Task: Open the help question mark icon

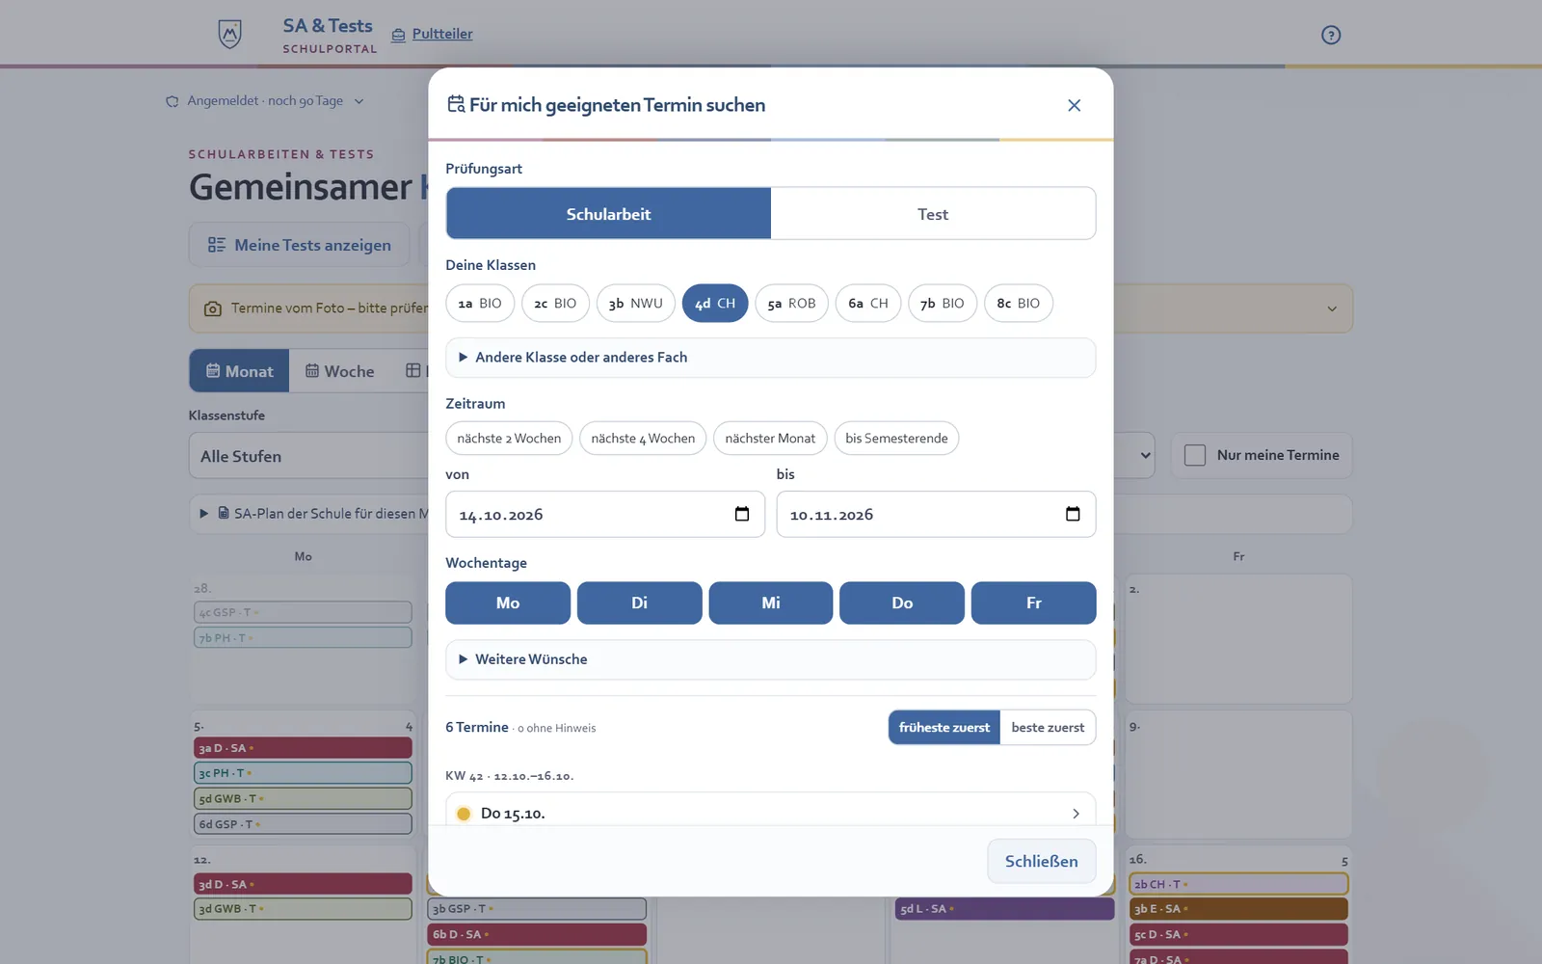Action: pos(1331,35)
